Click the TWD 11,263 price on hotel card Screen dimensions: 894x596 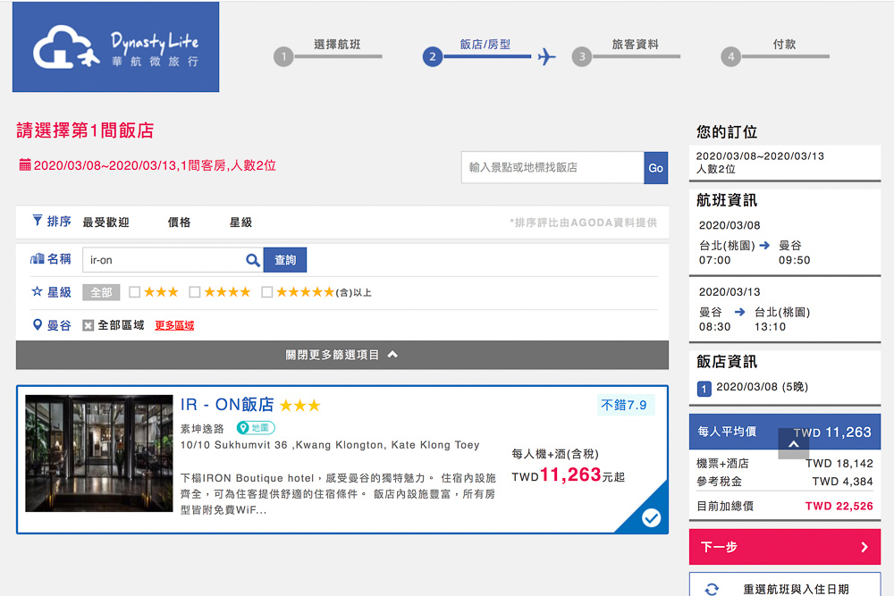point(569,475)
